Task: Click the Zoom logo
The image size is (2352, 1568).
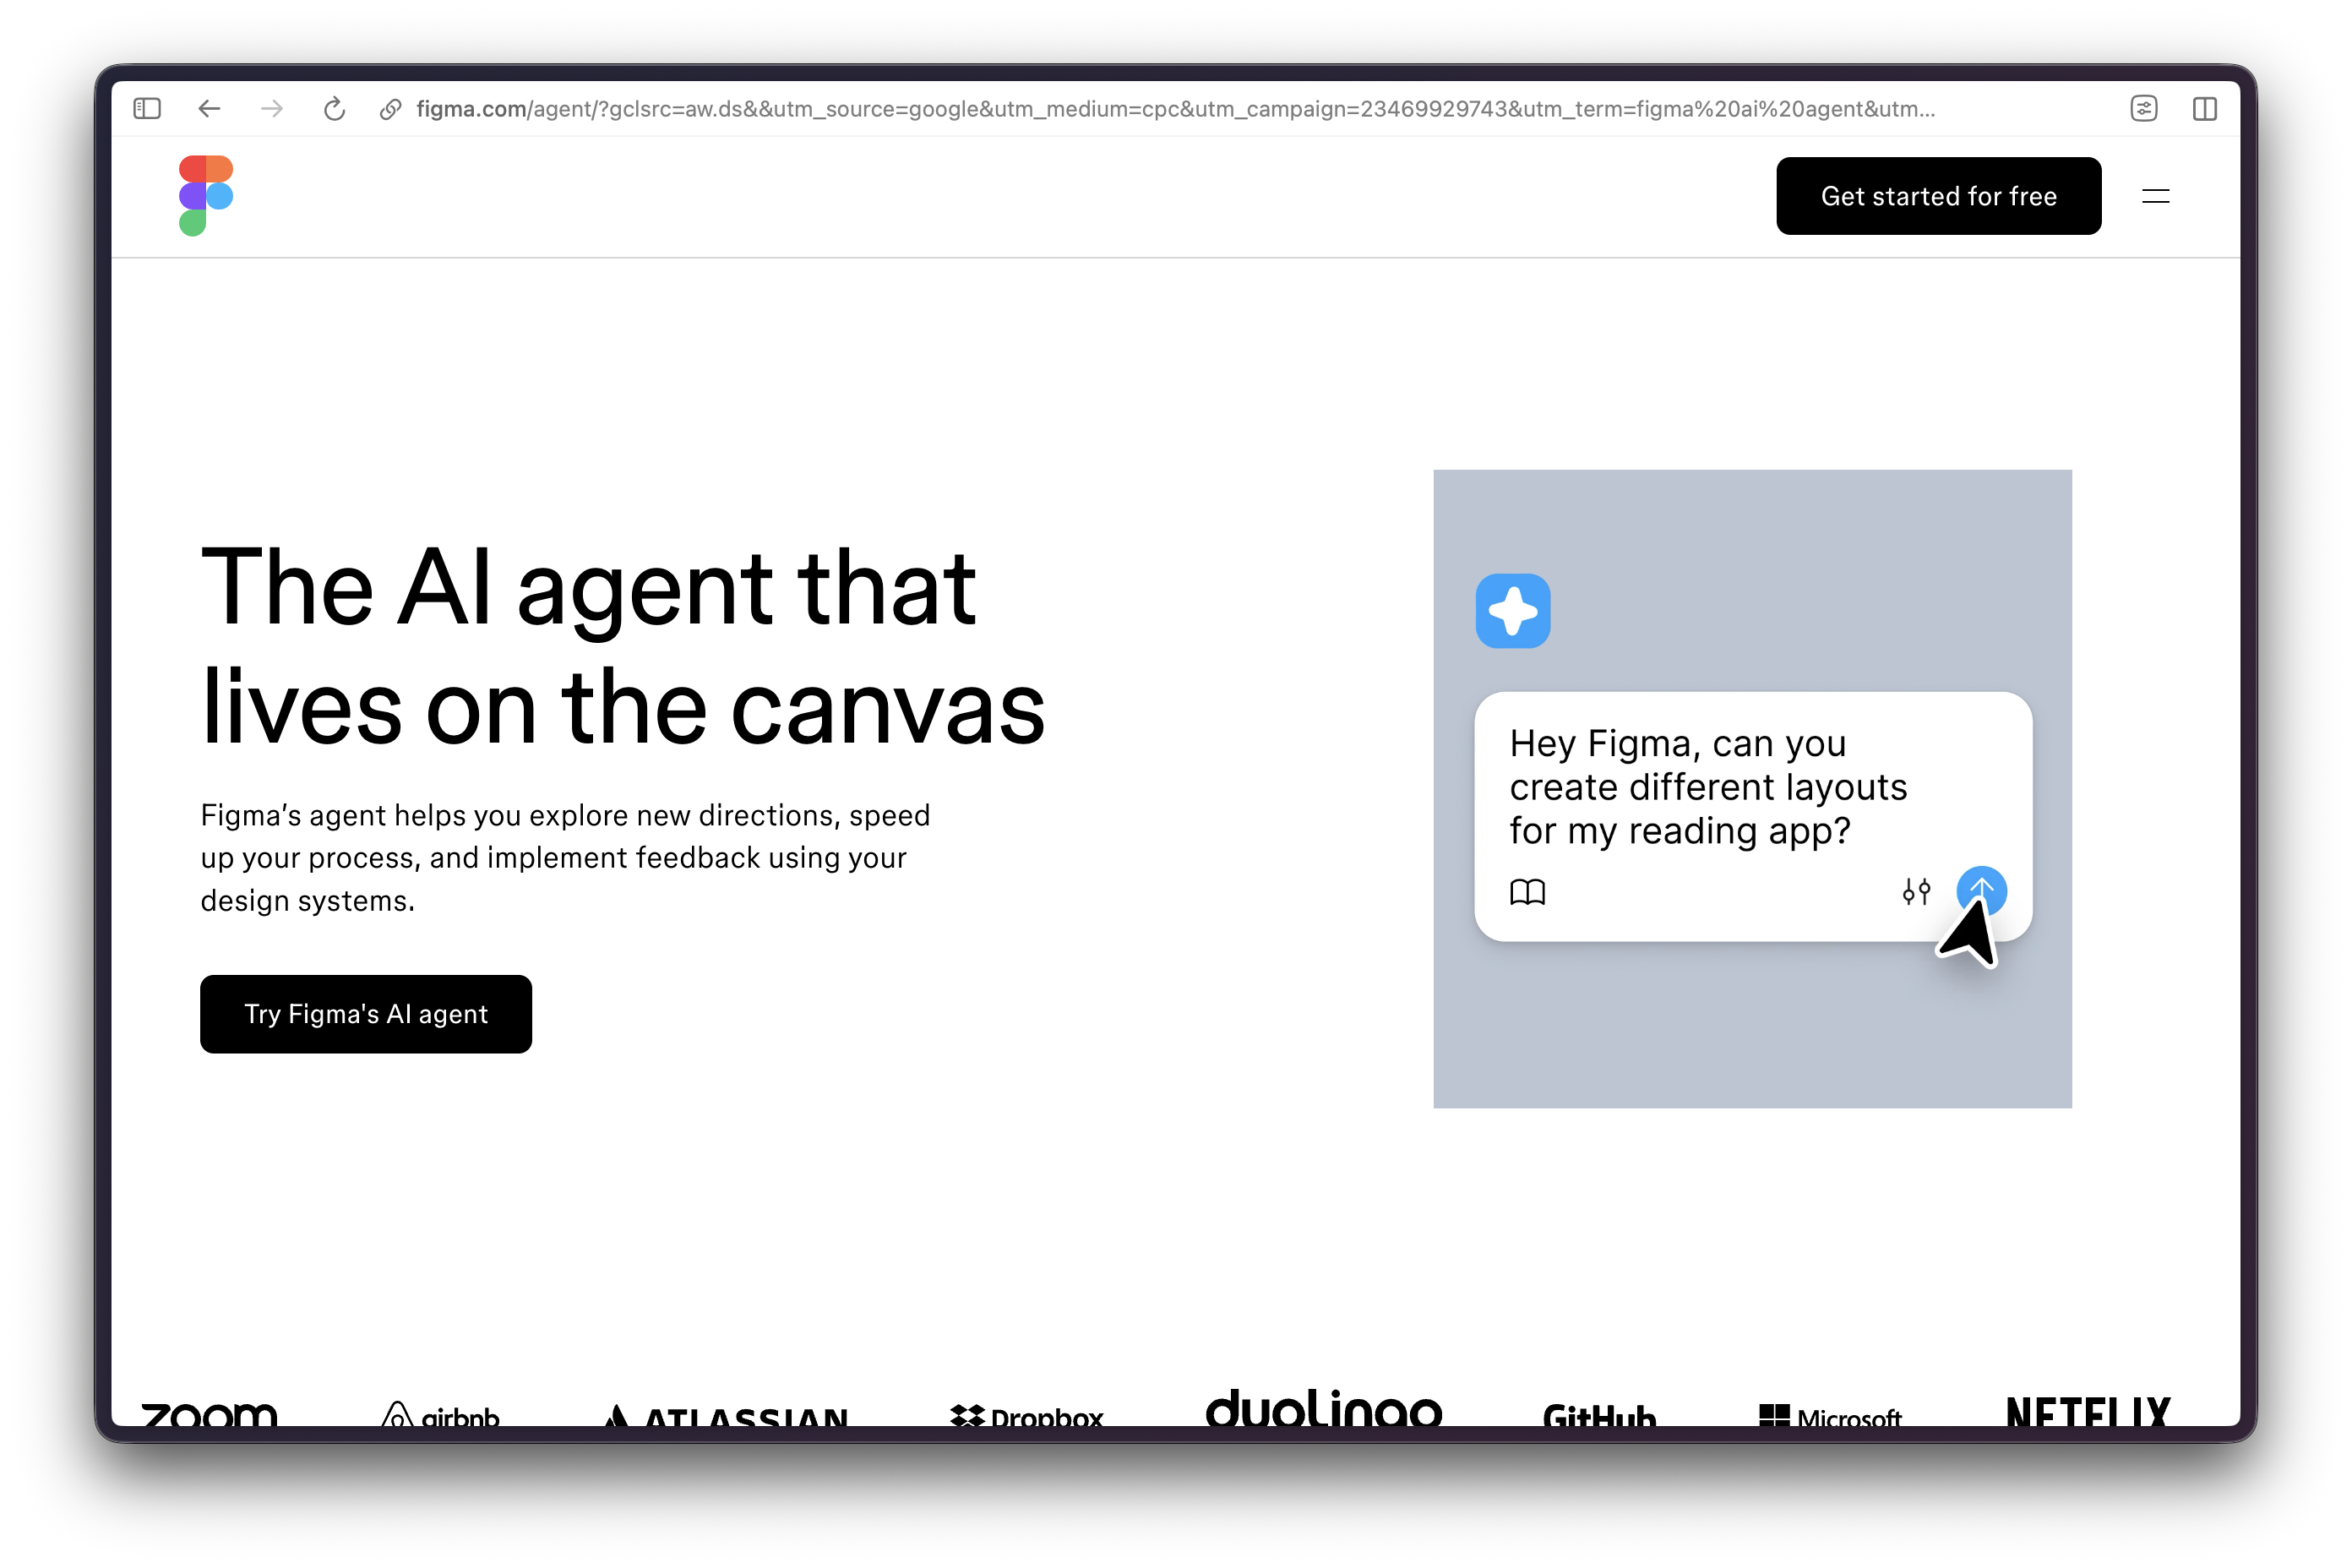Action: (209, 1413)
